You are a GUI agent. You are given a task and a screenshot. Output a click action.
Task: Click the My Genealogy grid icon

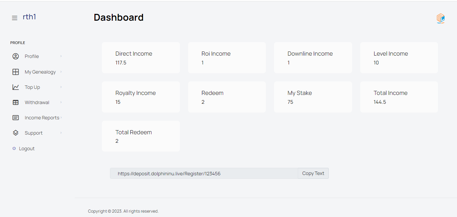(16, 72)
